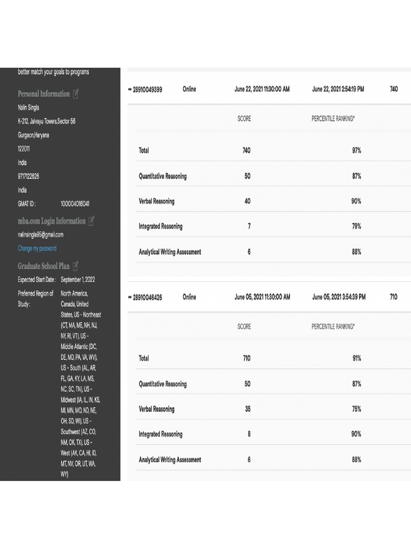Click edit icon for mba.com Login Information

[91, 221]
